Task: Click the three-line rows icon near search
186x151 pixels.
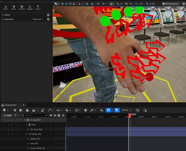Action: tap(59, 115)
